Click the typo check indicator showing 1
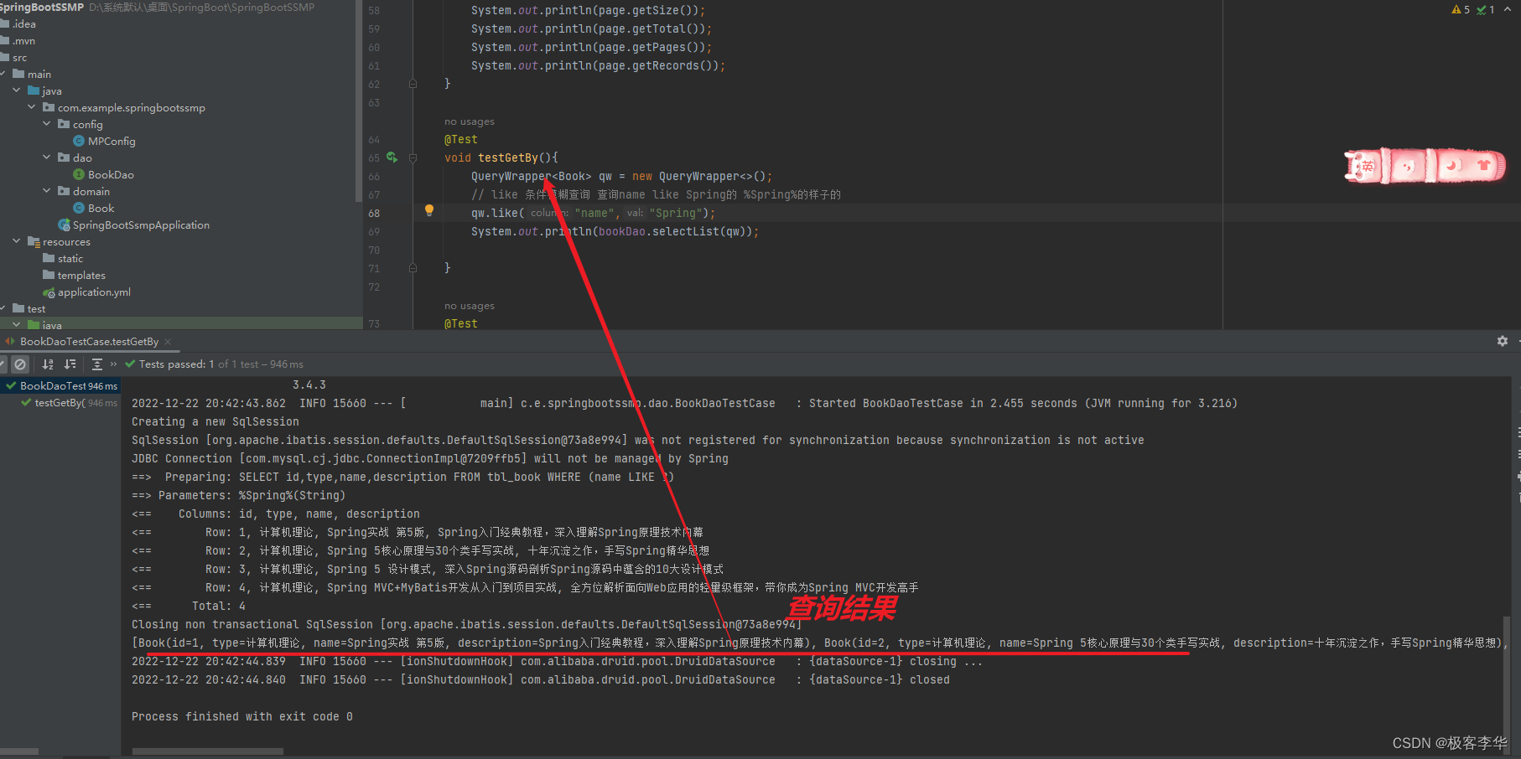The width and height of the screenshot is (1521, 759). [x=1486, y=10]
